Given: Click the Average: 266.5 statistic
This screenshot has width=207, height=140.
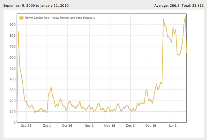Looking at the screenshot, I should [167, 5].
